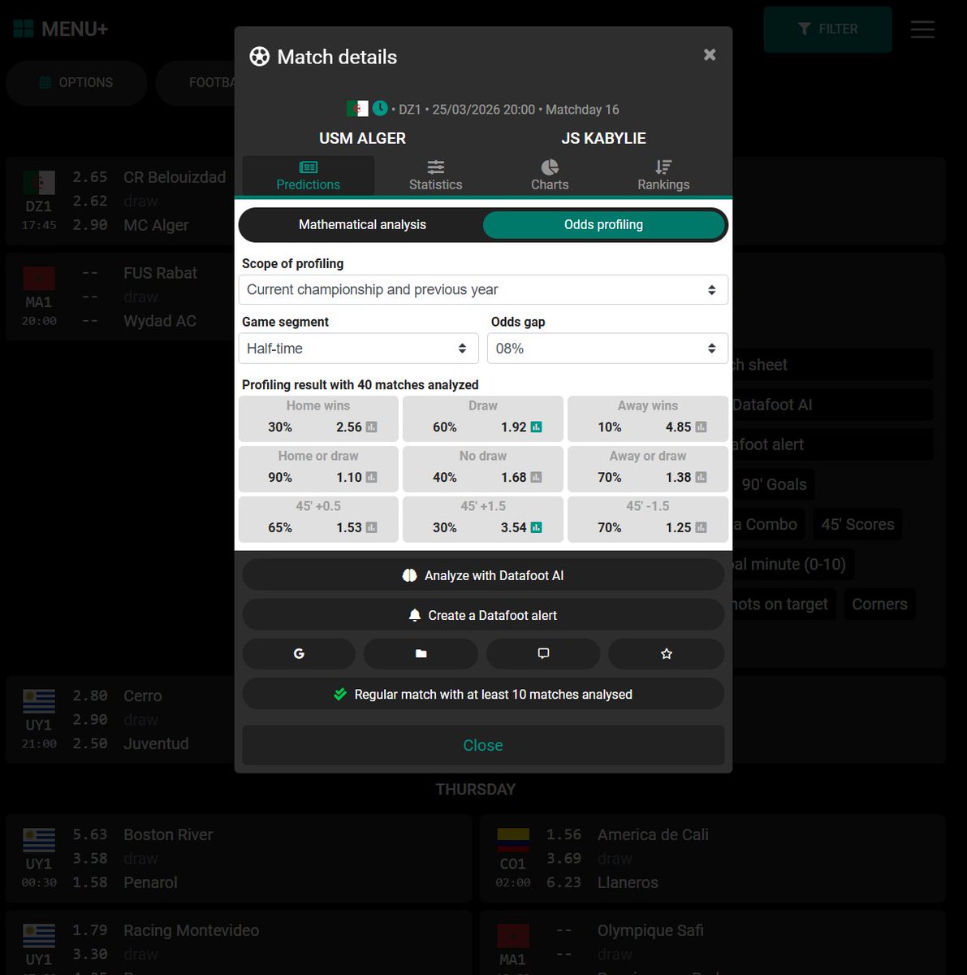Open CR Belouizdad vs MC Alger match row
The width and height of the screenshot is (967, 975).
pyautogui.click(x=122, y=201)
